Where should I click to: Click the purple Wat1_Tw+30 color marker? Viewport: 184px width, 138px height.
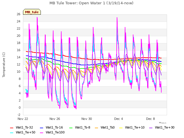[x=151, y=128]
